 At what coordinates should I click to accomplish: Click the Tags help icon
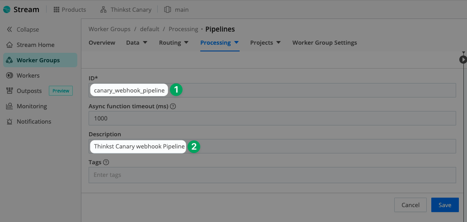(106, 162)
